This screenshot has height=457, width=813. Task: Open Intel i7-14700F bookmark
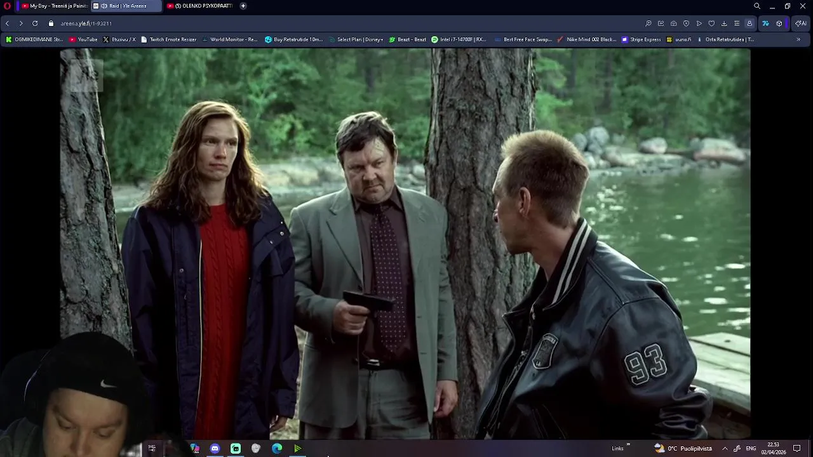[459, 39]
